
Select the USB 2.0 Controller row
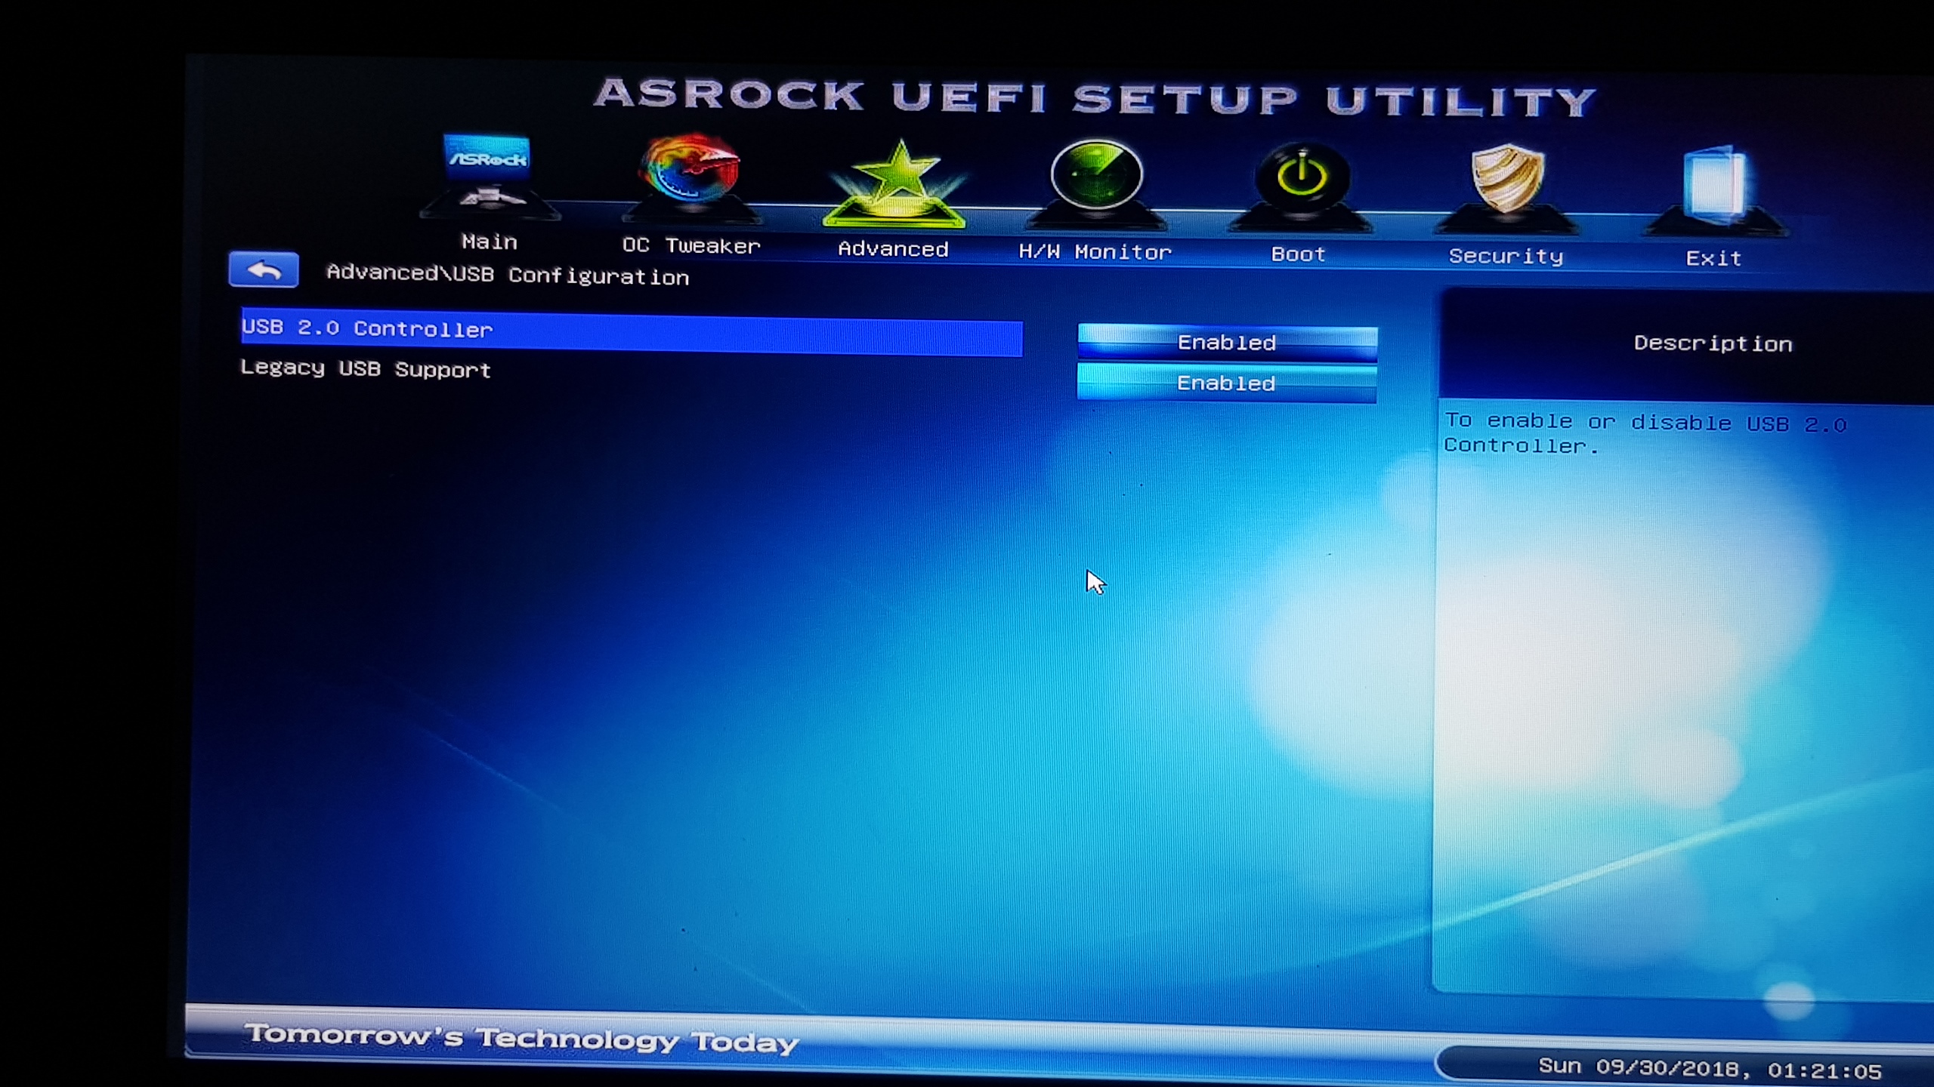632,333
